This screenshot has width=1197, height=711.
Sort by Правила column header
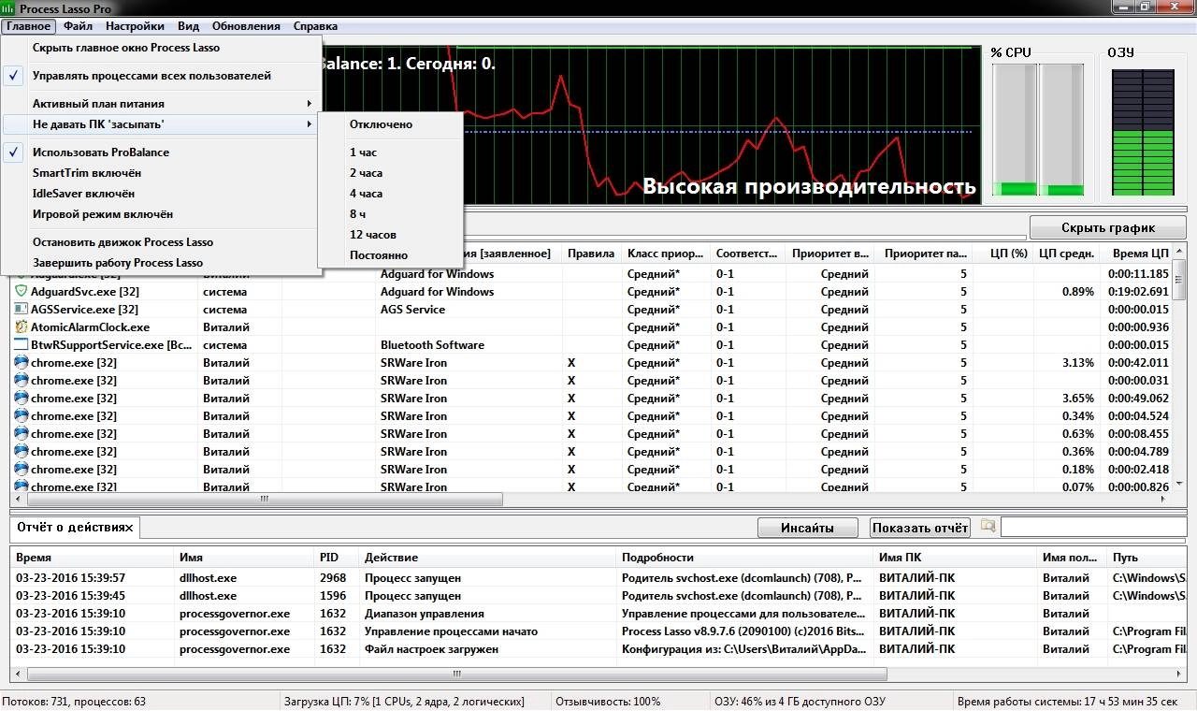coord(591,254)
